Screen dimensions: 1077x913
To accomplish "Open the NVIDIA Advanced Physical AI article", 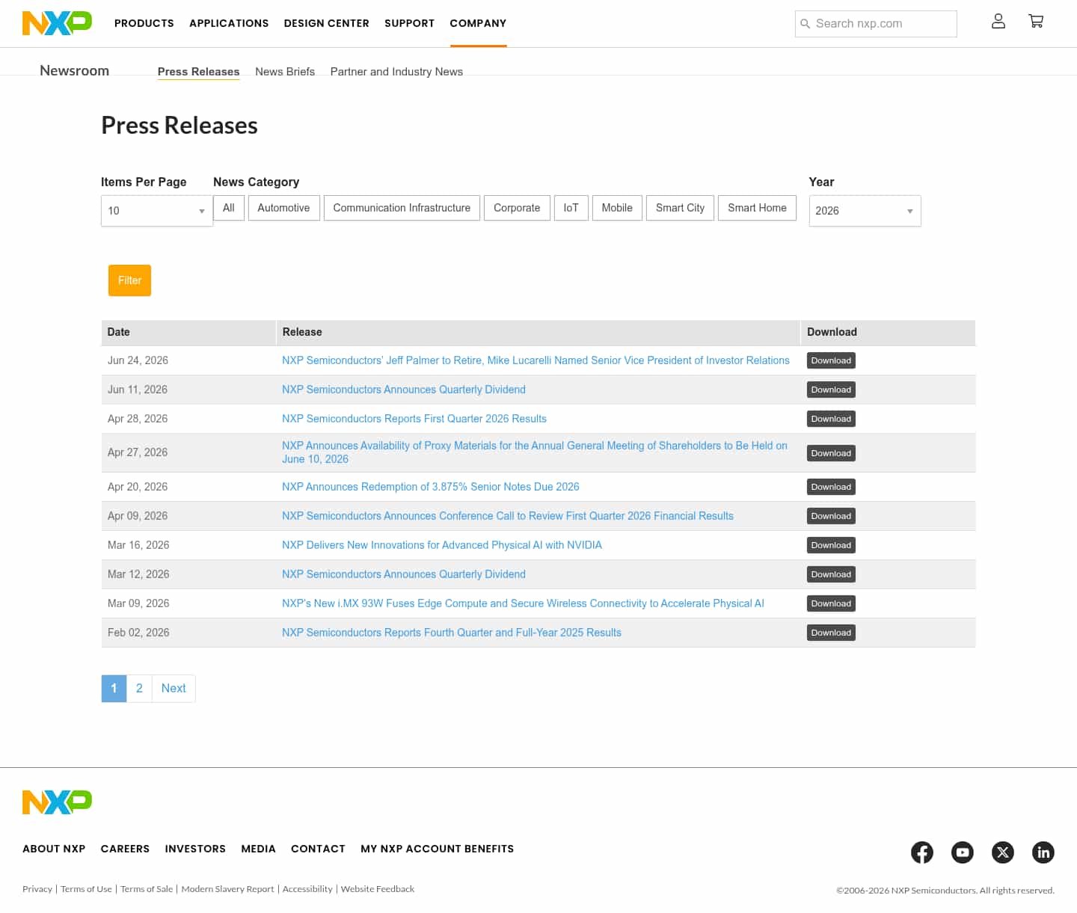I will click(442, 545).
